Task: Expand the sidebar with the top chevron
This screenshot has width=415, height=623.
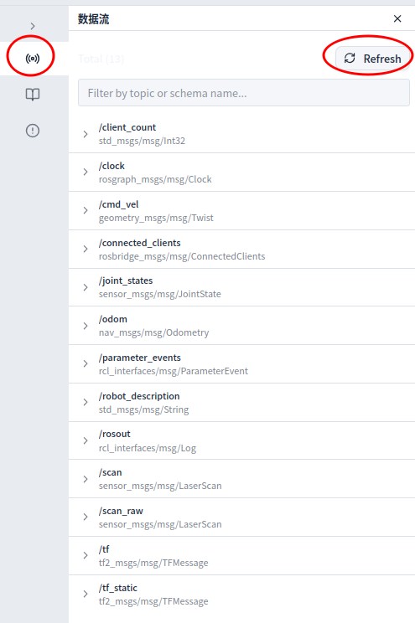Action: [x=33, y=26]
